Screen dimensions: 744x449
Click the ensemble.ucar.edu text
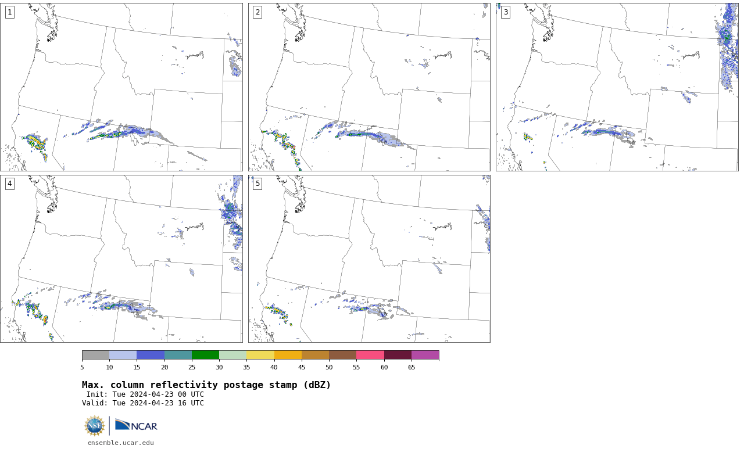[121, 443]
